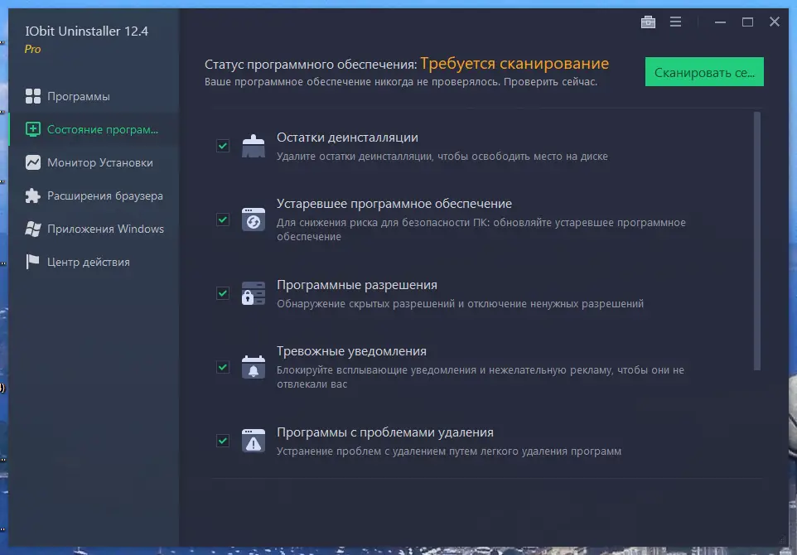Click the Тревожные уведомления bell icon

point(253,367)
